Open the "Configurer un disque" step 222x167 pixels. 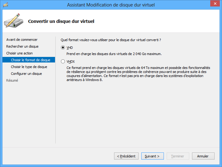26,74
